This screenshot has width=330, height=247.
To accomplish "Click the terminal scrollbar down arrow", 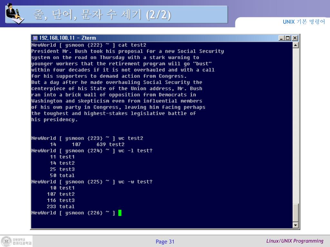I will click(296, 225).
